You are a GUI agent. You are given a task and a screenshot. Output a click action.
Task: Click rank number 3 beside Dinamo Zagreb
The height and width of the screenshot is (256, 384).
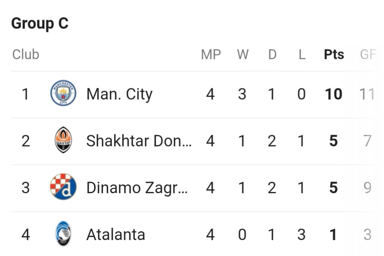pos(26,188)
